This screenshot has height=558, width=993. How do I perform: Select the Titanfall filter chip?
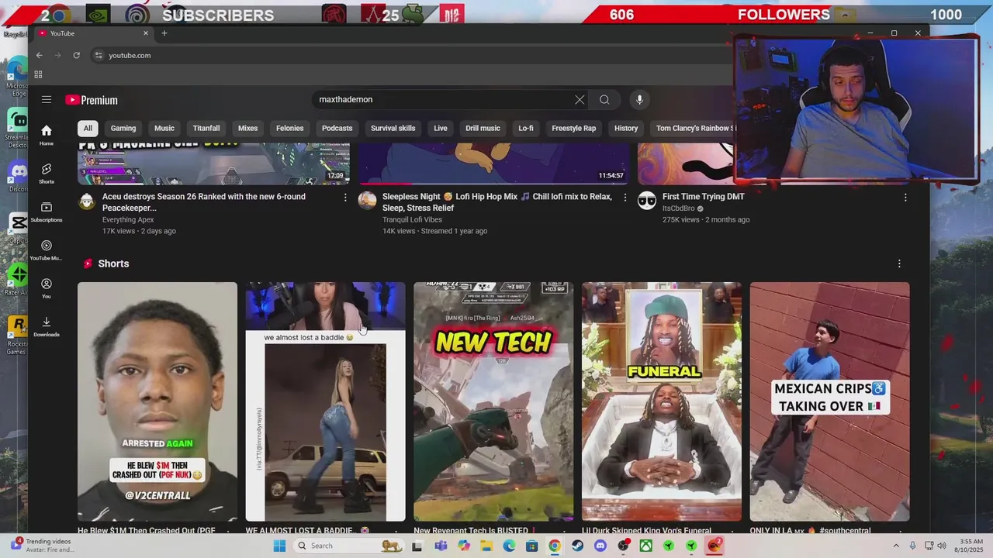point(206,128)
